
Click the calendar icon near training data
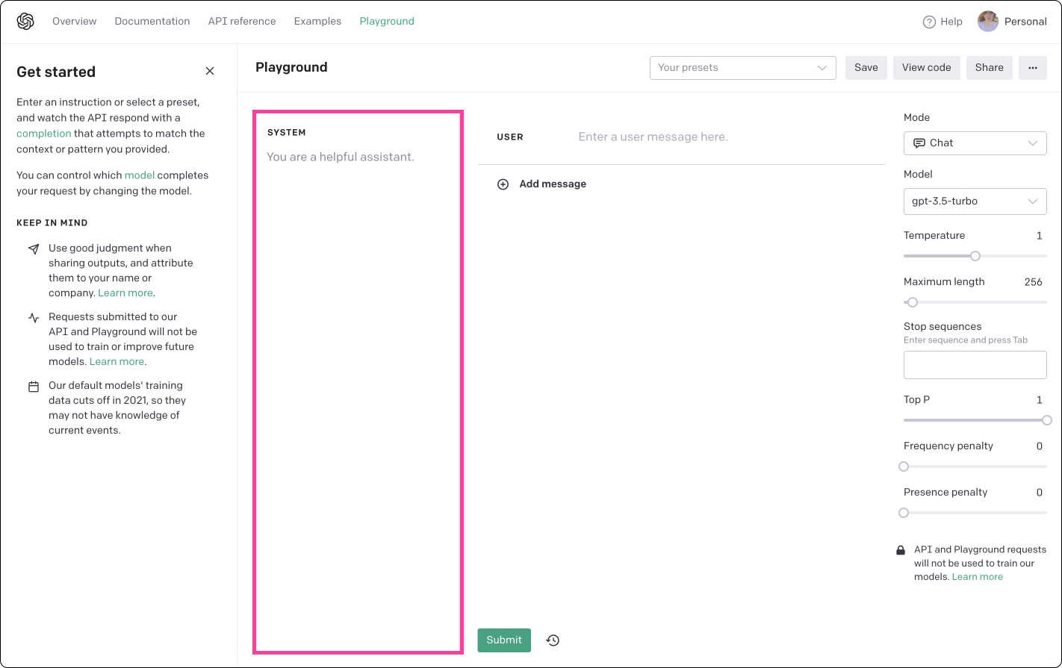point(34,387)
